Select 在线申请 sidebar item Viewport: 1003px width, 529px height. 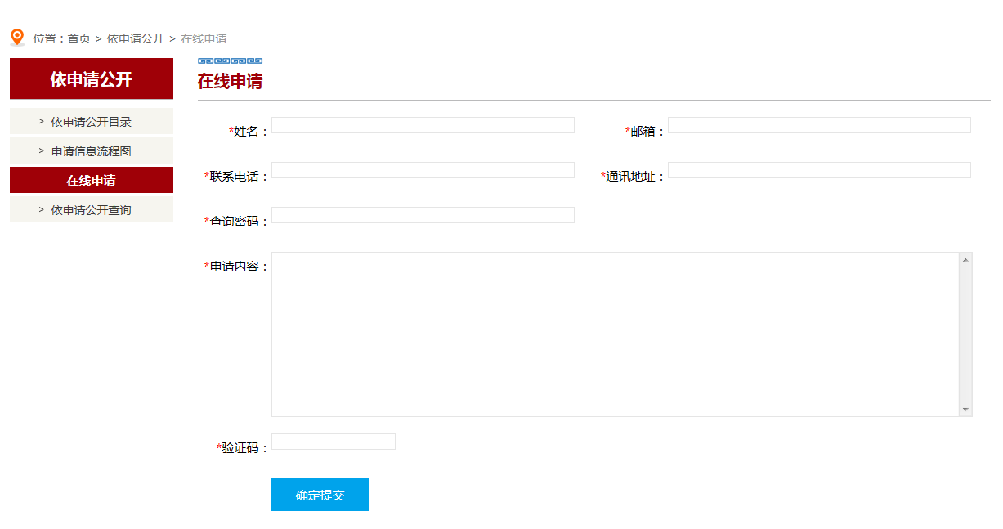pyautogui.click(x=92, y=180)
